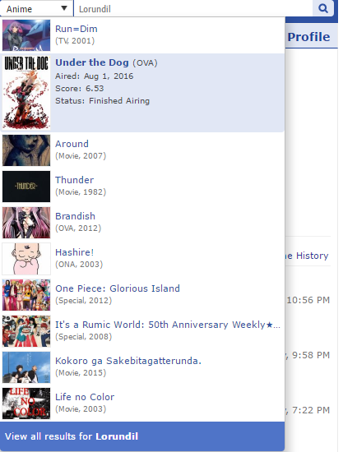The image size is (343, 452).
Task: Open the Thunder movie result title
Action: coord(74,180)
